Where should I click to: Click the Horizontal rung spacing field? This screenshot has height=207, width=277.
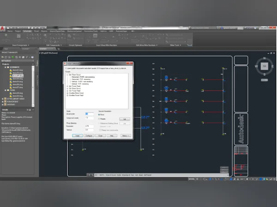pyautogui.click(x=90, y=126)
